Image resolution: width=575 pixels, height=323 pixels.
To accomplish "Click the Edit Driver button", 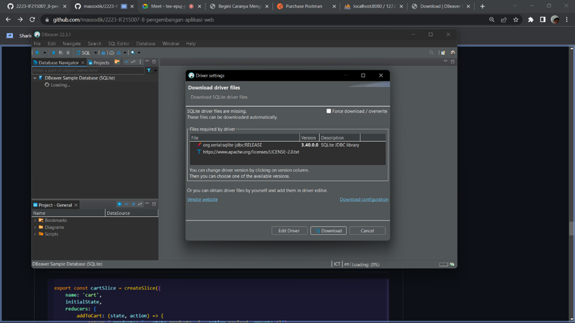I will pos(289,231).
